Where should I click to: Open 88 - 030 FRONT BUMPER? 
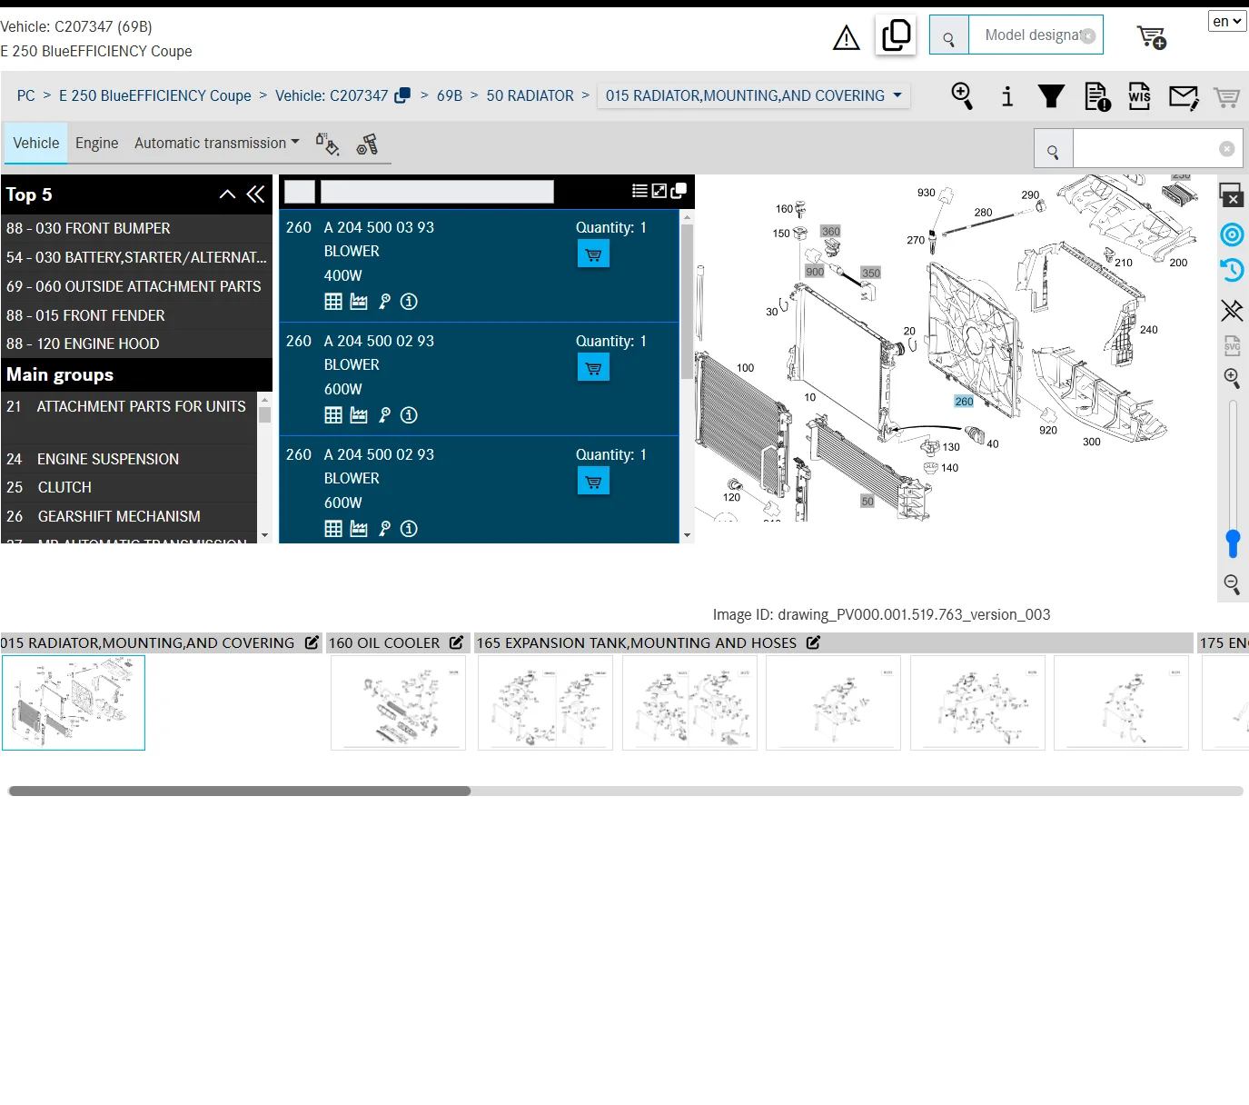pyautogui.click(x=136, y=228)
